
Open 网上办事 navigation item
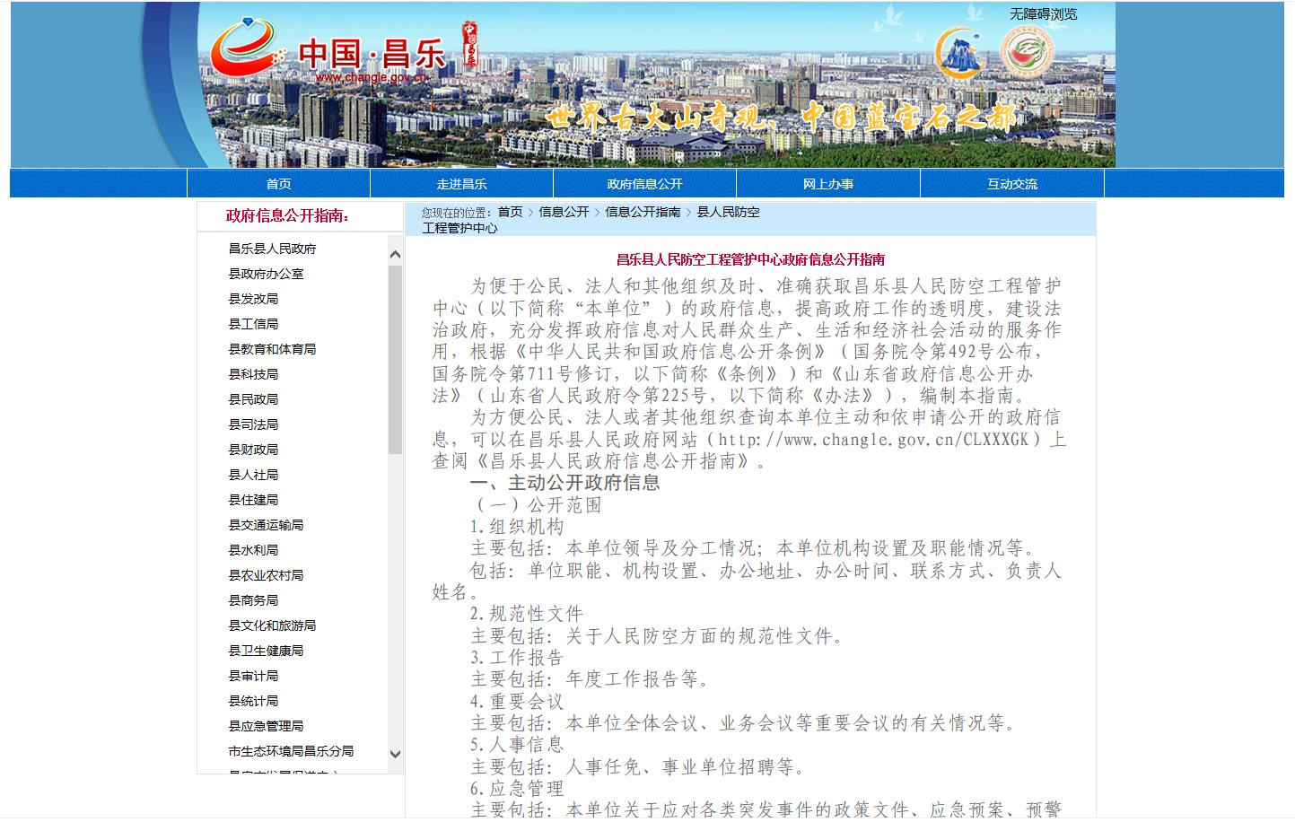click(827, 184)
